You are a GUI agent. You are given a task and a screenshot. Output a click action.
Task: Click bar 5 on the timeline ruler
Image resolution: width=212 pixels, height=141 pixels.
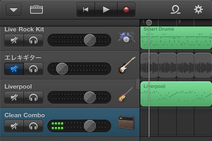pyautogui.click(x=180, y=21)
